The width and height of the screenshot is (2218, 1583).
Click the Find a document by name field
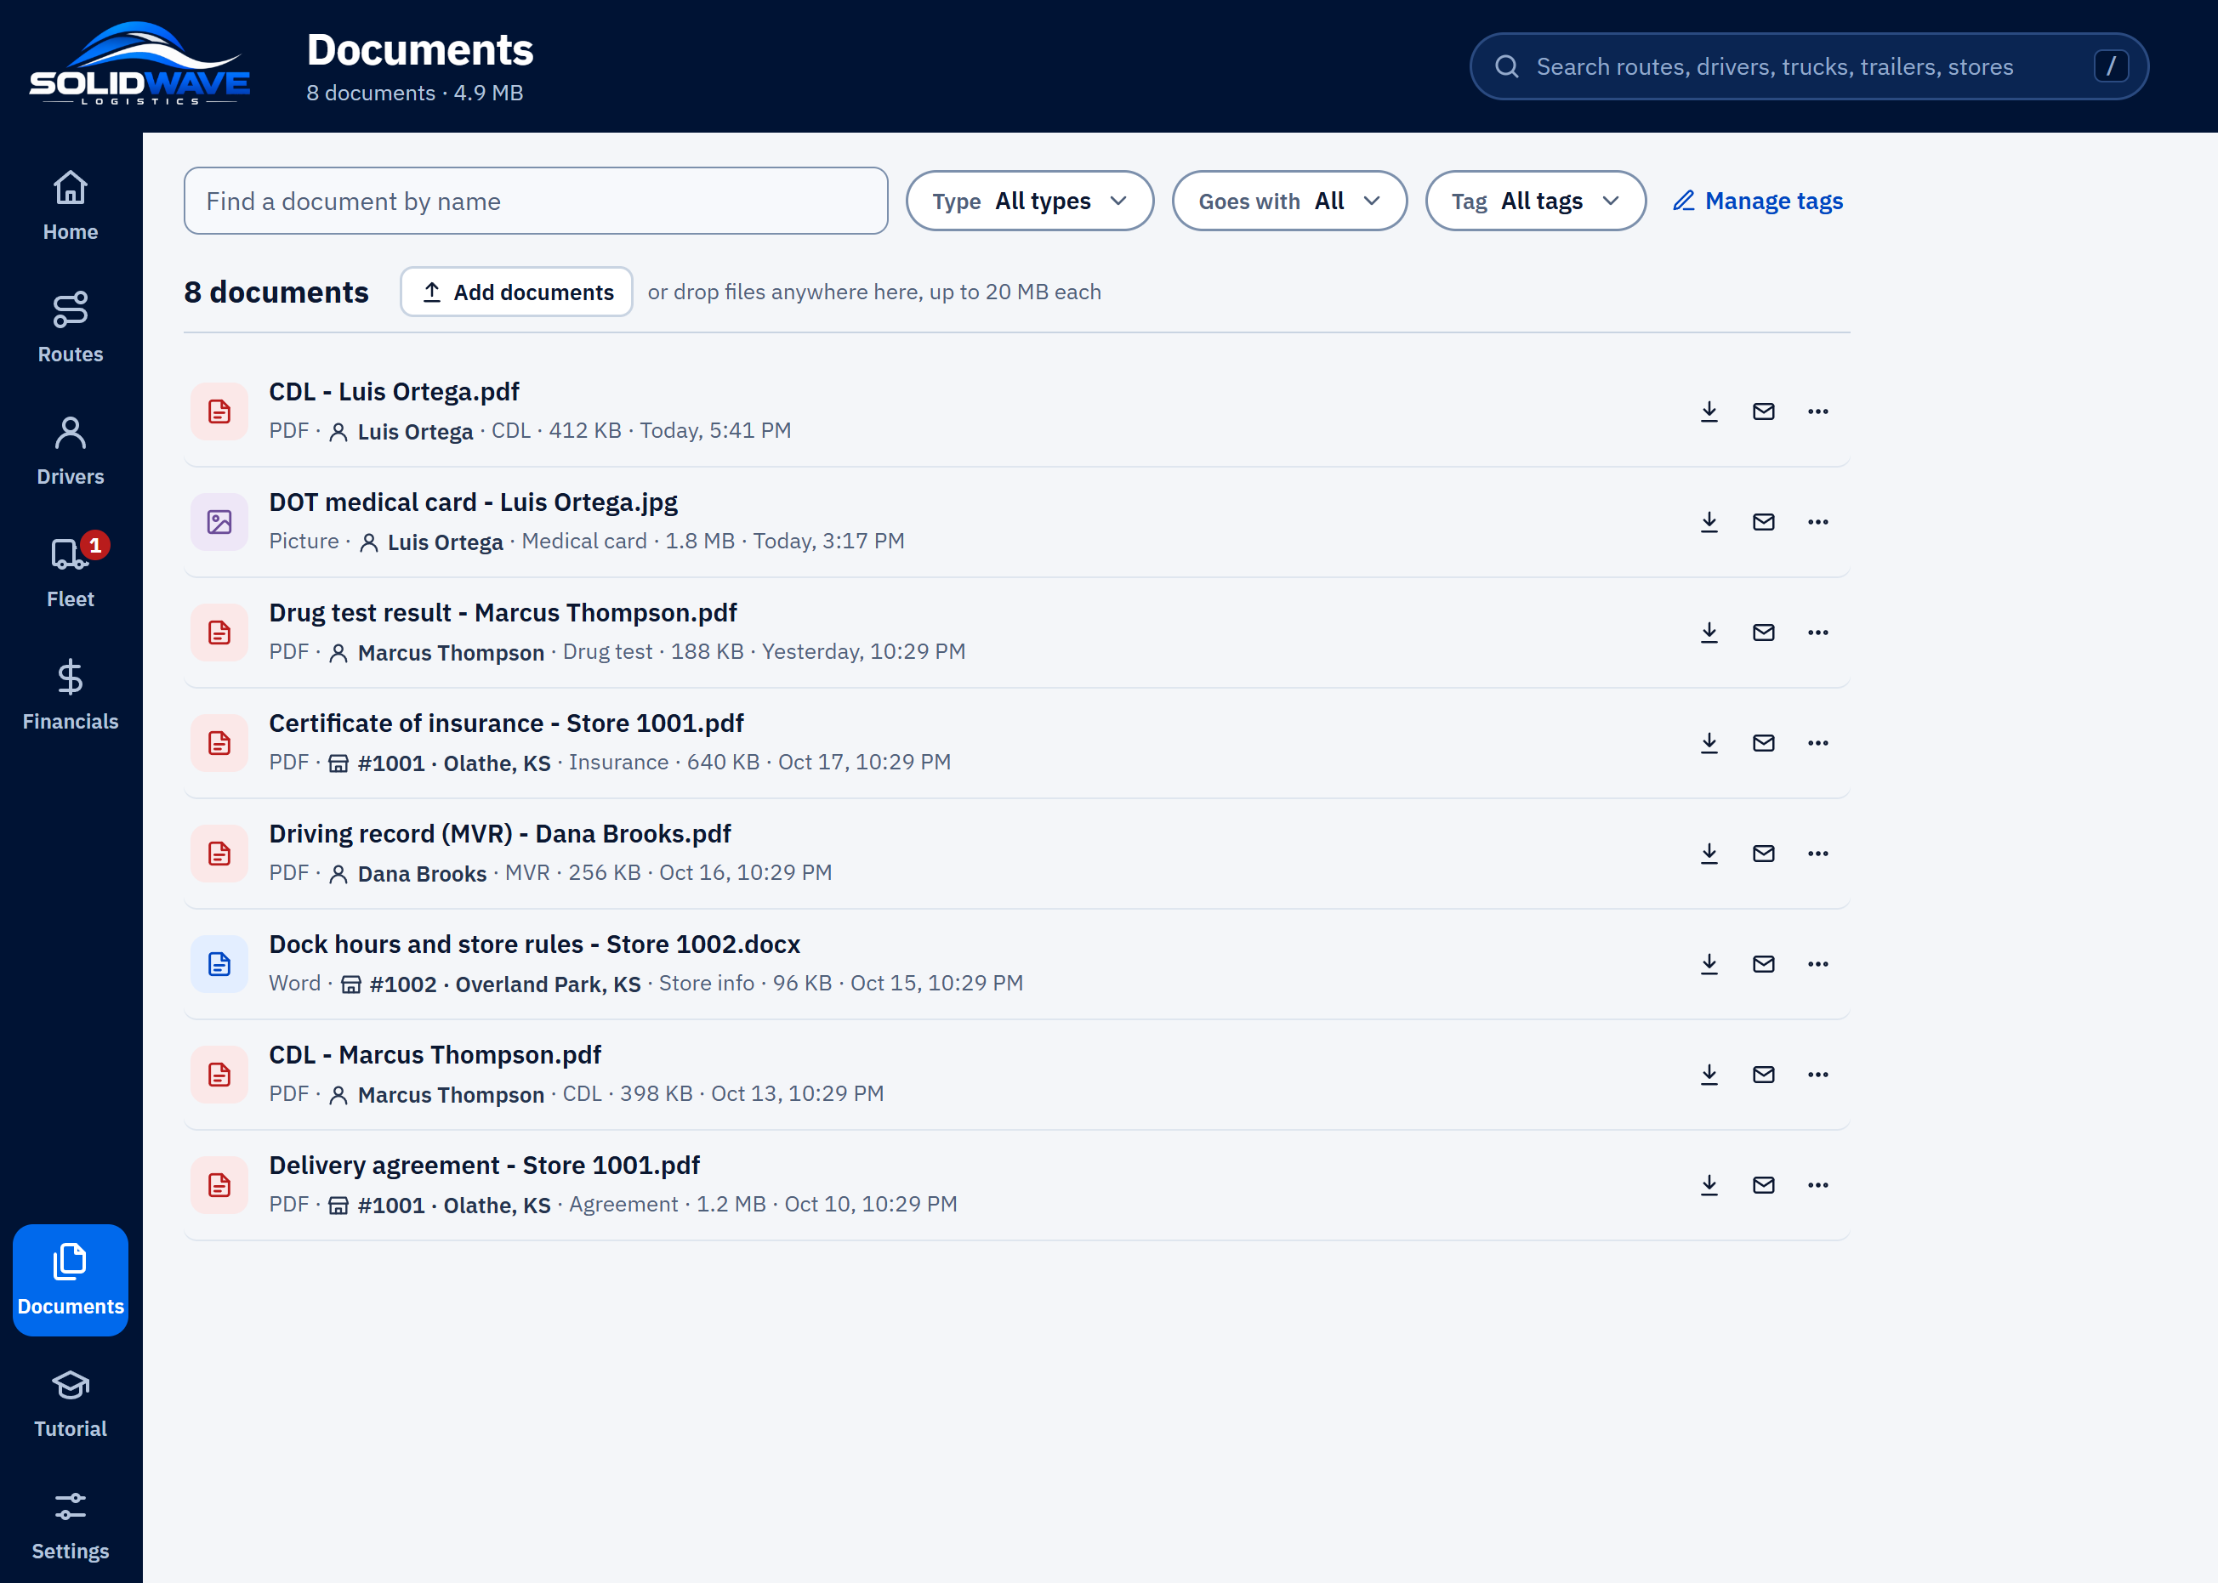(x=535, y=201)
